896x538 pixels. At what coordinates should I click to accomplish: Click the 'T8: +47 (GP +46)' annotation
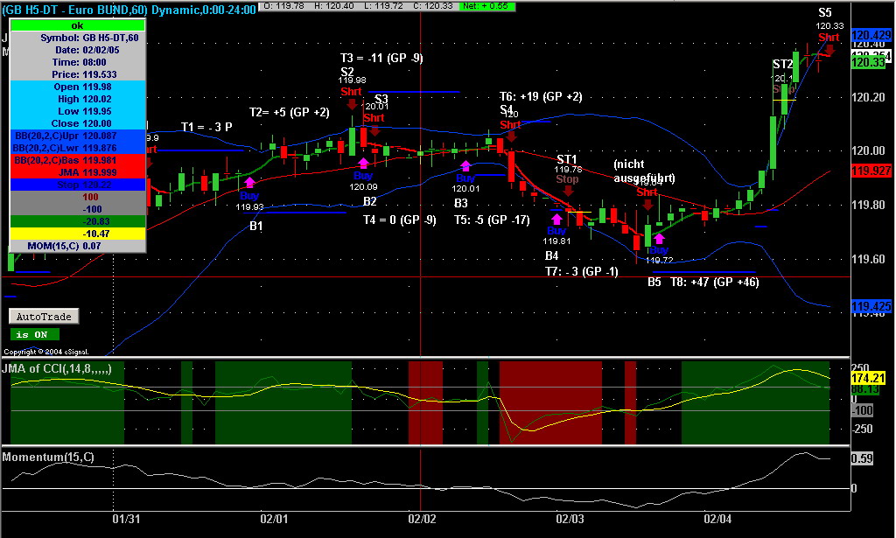coord(715,283)
